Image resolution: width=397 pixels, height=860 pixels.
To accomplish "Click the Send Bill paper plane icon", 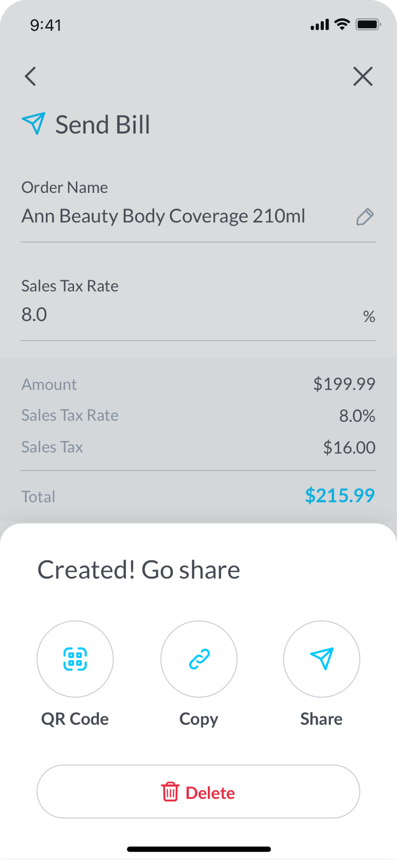I will tap(33, 124).
